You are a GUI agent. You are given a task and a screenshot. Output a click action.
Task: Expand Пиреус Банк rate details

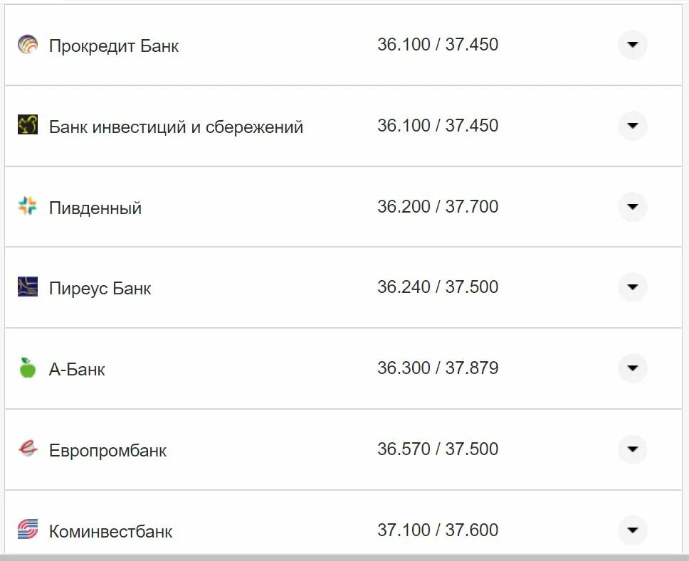[x=632, y=287]
